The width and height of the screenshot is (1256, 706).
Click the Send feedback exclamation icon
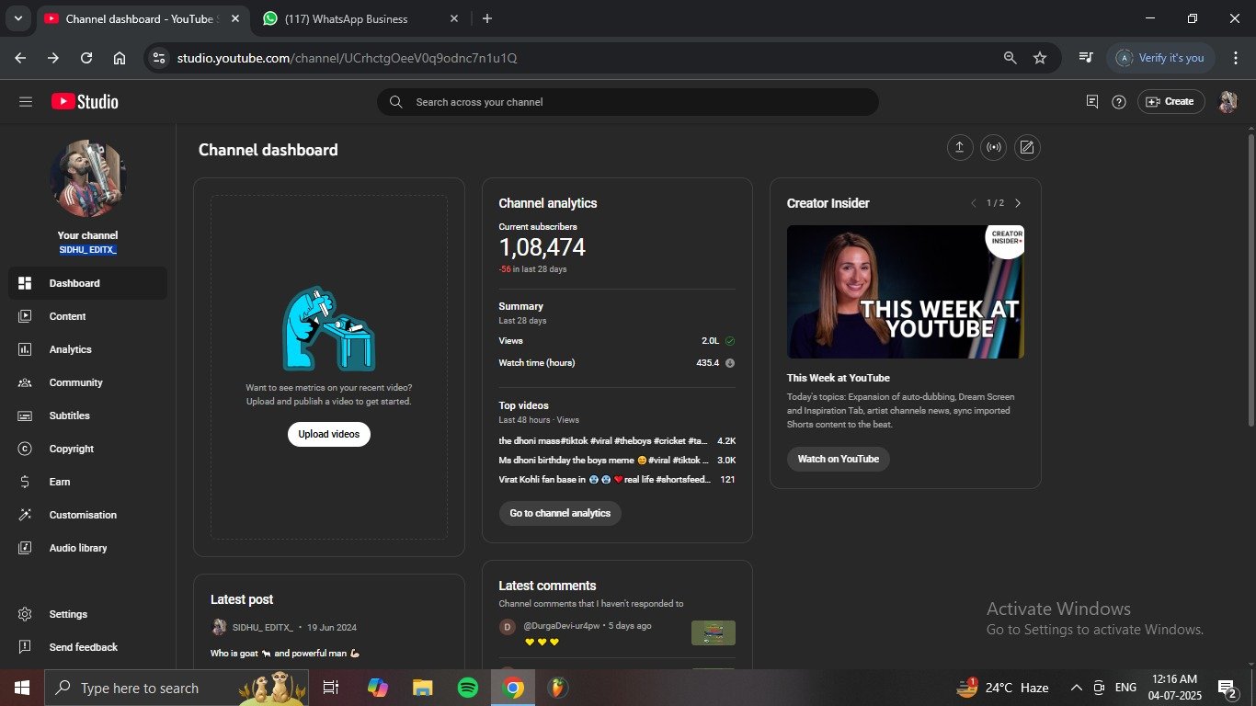25,647
